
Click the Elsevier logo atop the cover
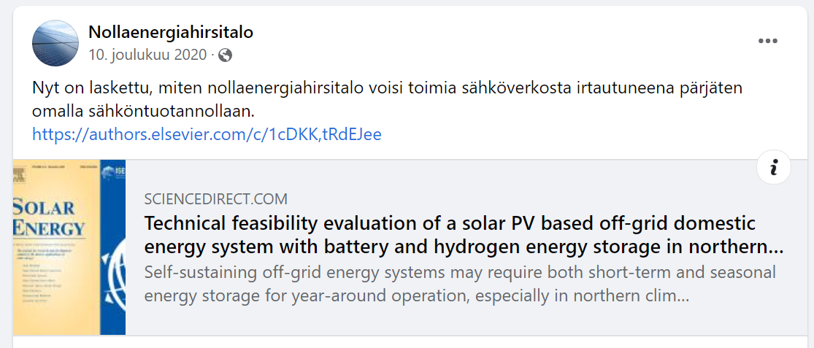click(18, 172)
